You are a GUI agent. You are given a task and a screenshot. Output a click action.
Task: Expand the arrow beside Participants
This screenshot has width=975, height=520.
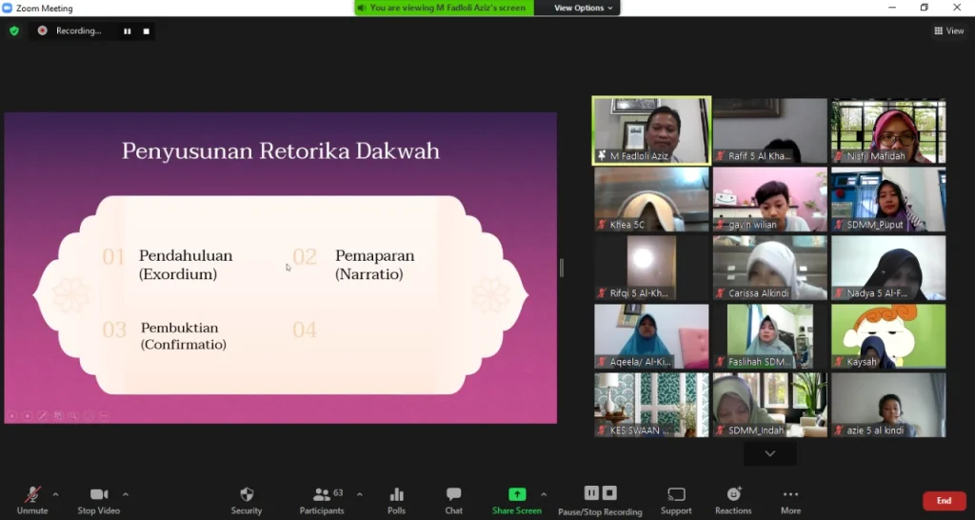point(359,494)
